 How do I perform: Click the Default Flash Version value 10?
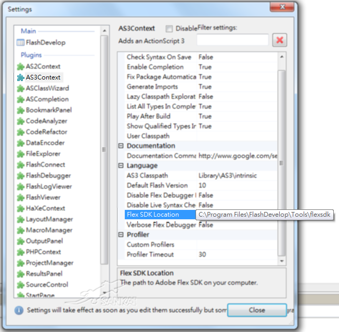(202, 185)
